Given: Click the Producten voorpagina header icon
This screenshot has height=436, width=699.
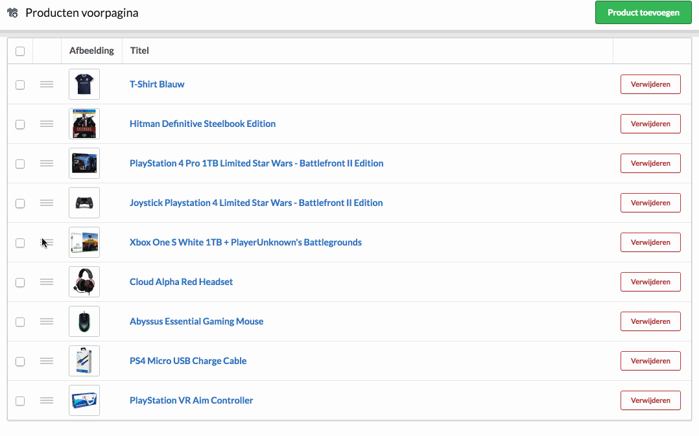Looking at the screenshot, I should click(12, 12).
